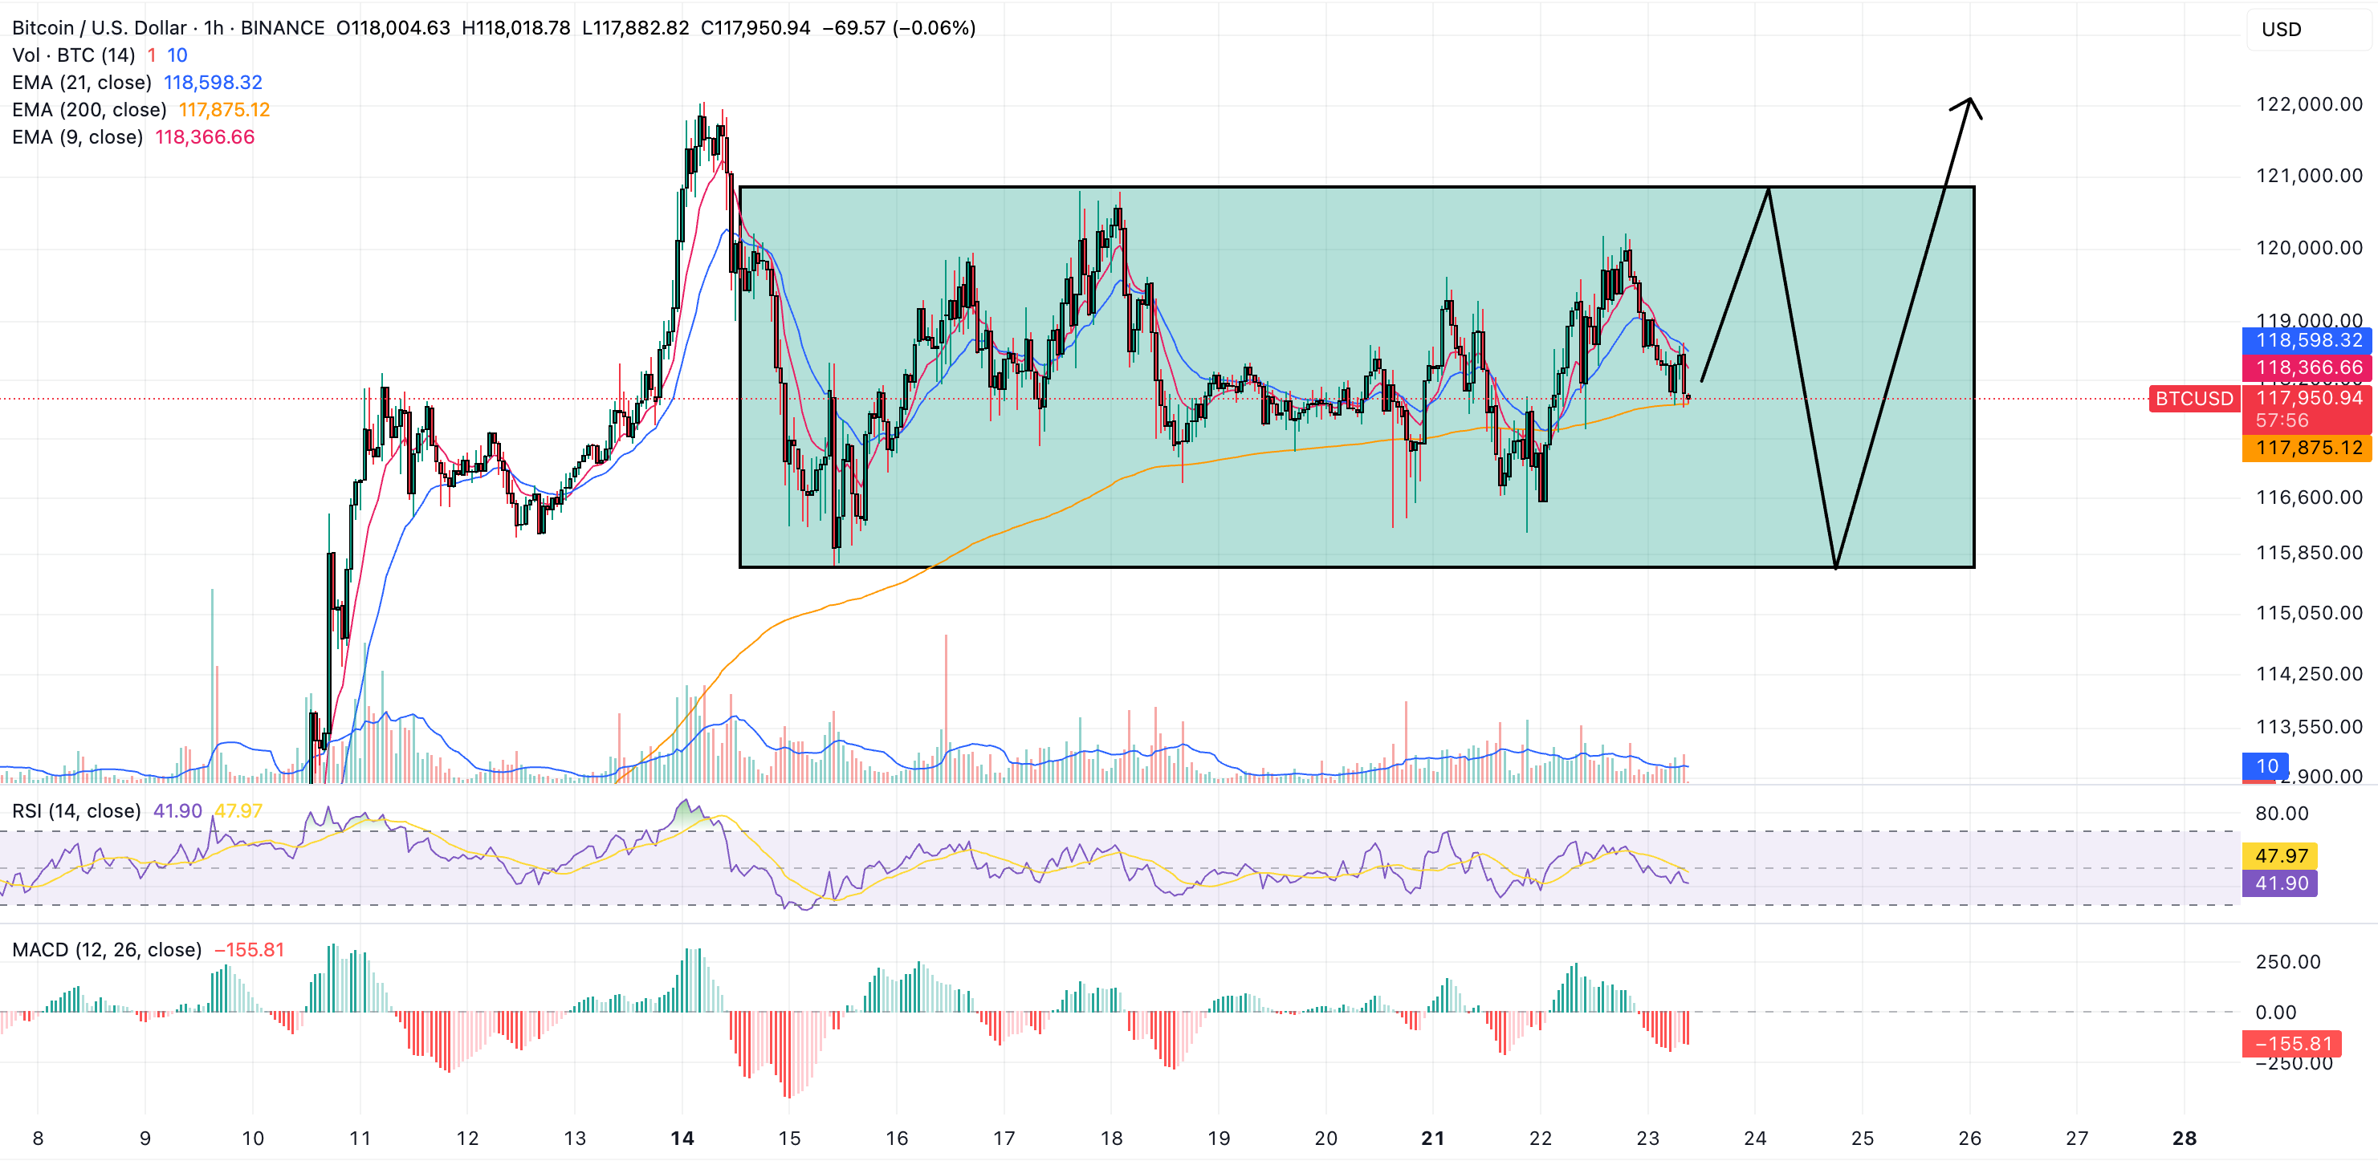Viewport: 2378px width, 1161px height.
Task: Open the USD currency selector
Action: [x=2308, y=30]
